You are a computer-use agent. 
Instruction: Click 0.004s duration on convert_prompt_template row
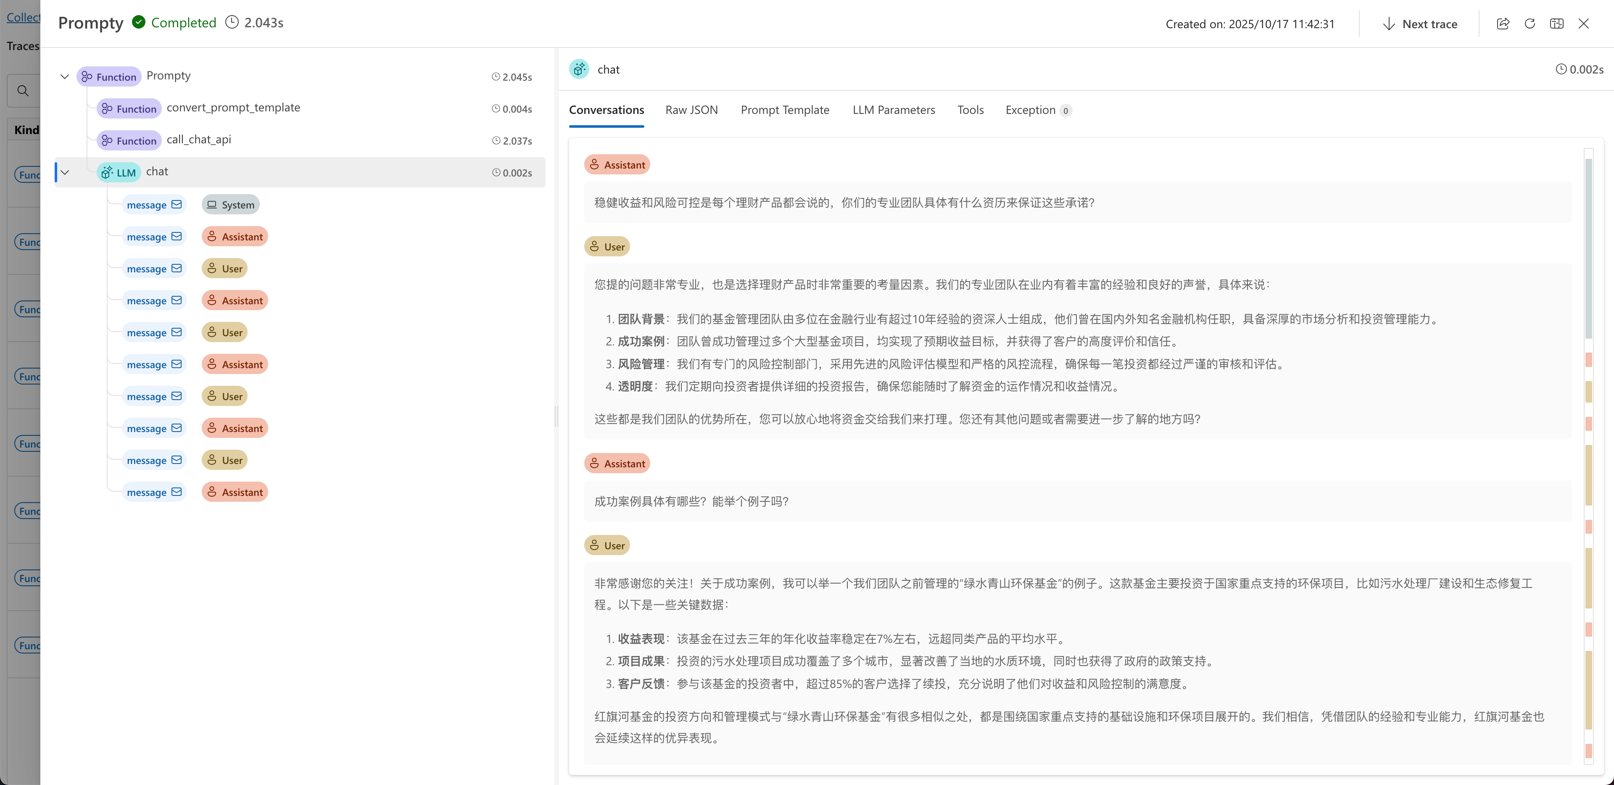512,108
